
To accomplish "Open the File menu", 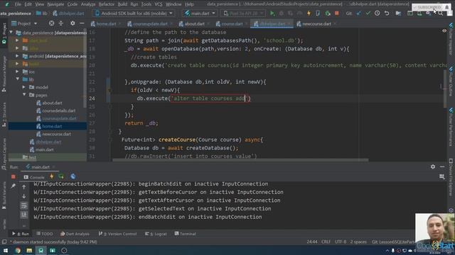I will point(18,4).
